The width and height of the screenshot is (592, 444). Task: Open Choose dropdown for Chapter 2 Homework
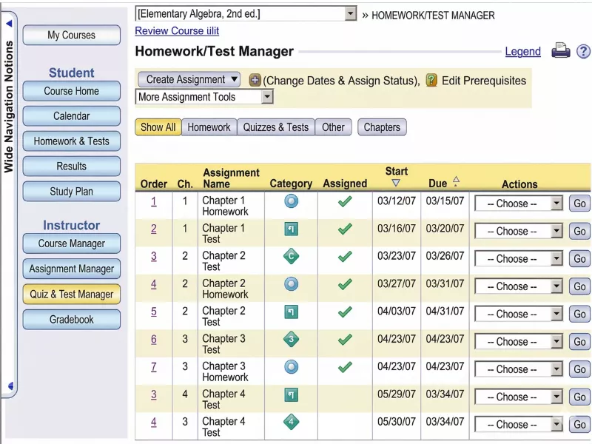[519, 286]
